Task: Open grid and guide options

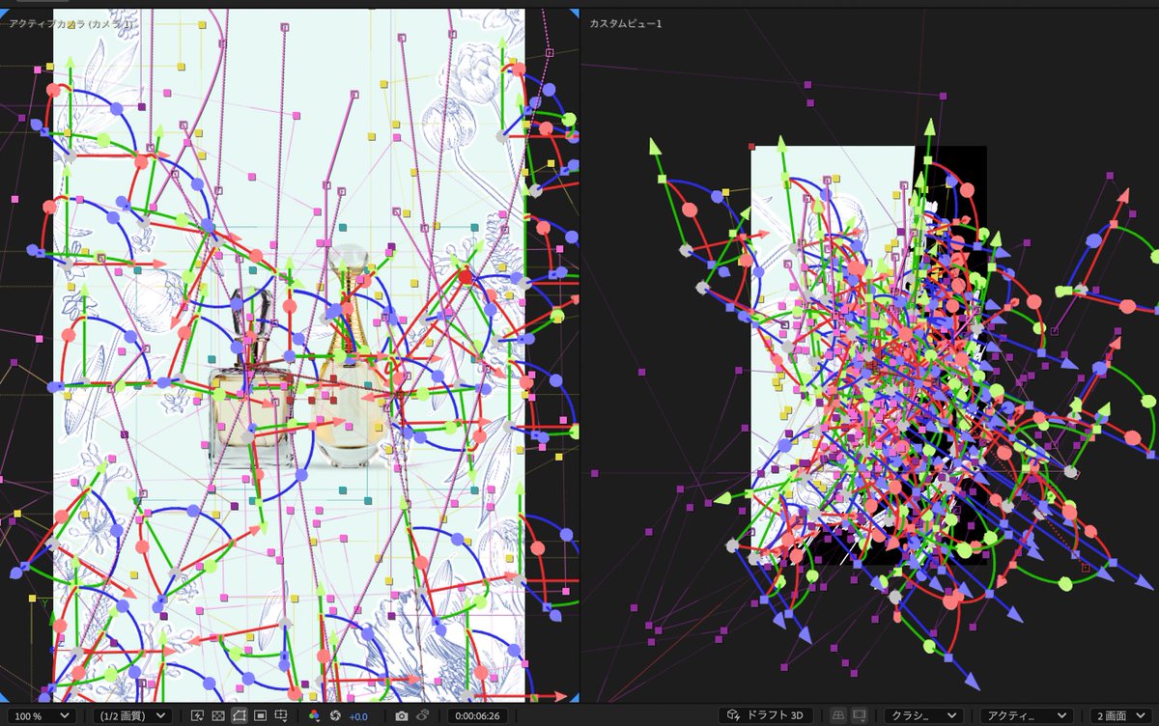Action: 281,715
